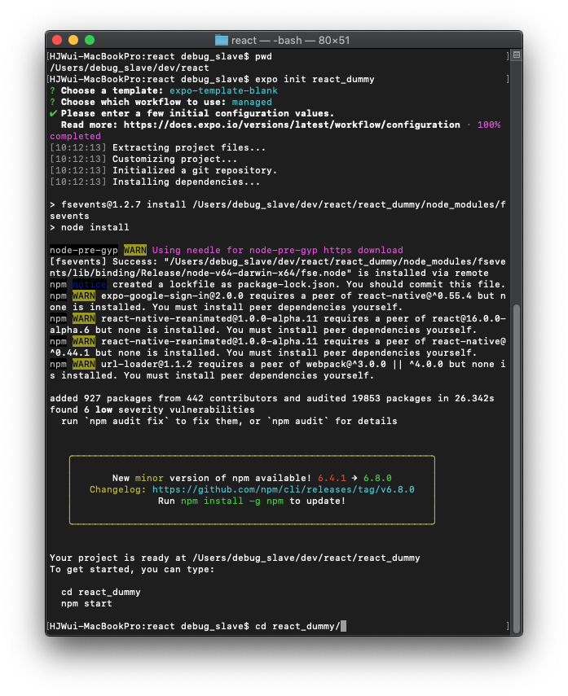Click the 'node-pre-gyp' label
This screenshot has height=696, width=568.
pyautogui.click(x=84, y=250)
